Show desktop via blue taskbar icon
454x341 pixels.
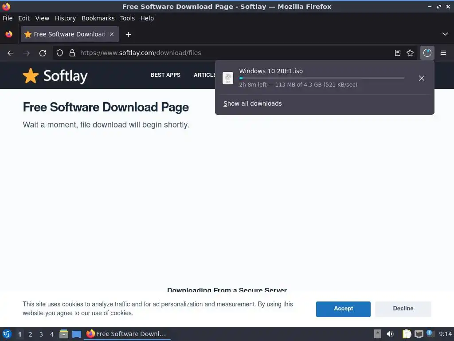tap(76, 334)
